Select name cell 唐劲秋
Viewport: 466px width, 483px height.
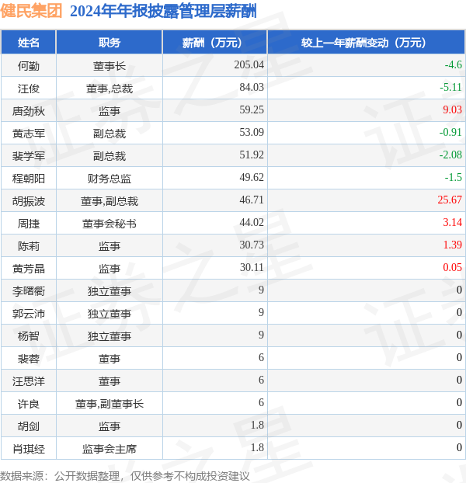[x=28, y=111]
